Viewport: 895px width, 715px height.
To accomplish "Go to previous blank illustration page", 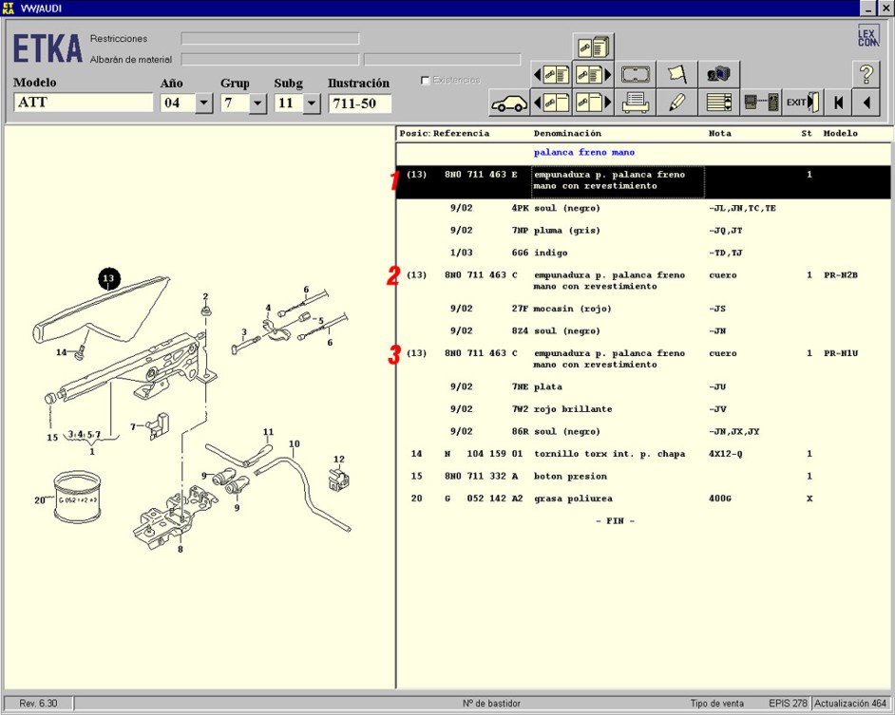I will tap(551, 103).
